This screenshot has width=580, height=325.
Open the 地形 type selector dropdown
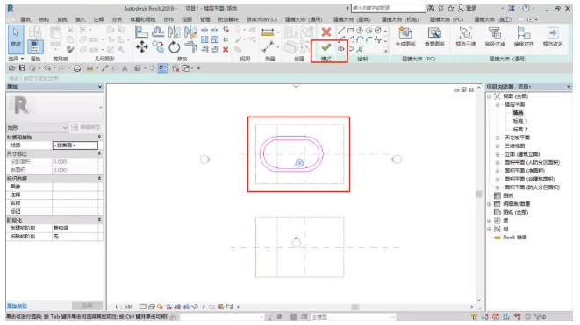[x=37, y=127]
